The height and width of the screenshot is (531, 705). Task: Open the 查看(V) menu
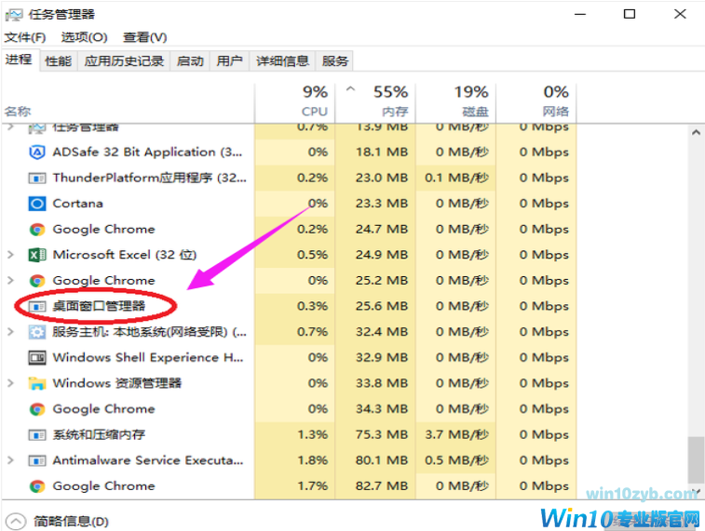point(144,37)
